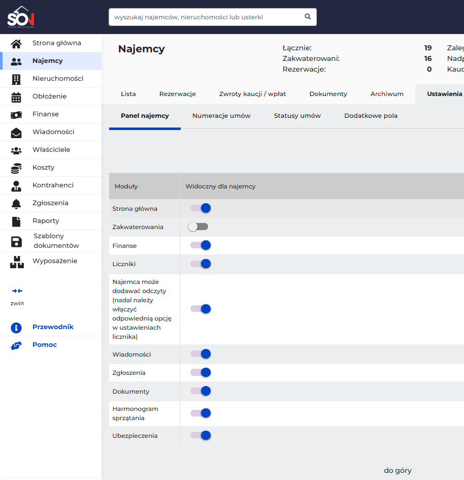Click the people icon for Najemcy
Image resolution: width=464 pixels, height=480 pixels.
(16, 61)
